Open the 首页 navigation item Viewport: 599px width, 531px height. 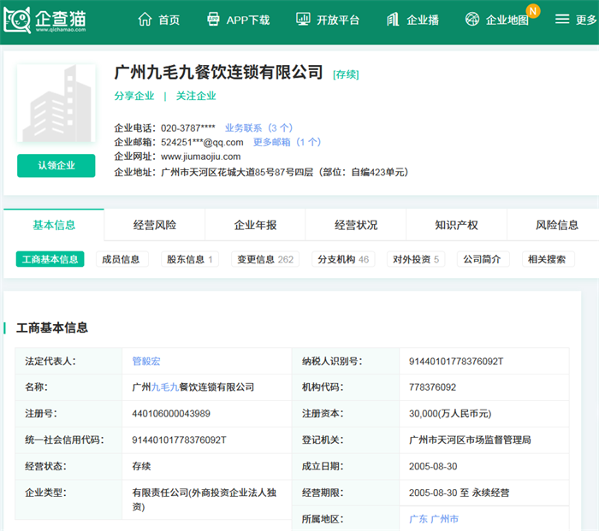(169, 20)
